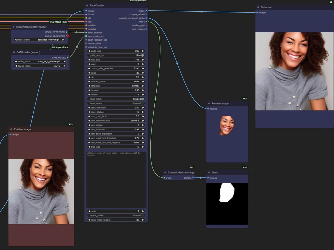Increase cycle value with right arrow
Screen dimensions: 334x250
[x=143, y=211]
